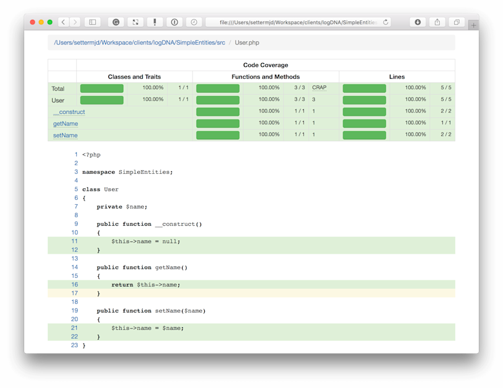
Task: Open the SimpleEntities/src breadcrumb path link
Action: (140, 43)
